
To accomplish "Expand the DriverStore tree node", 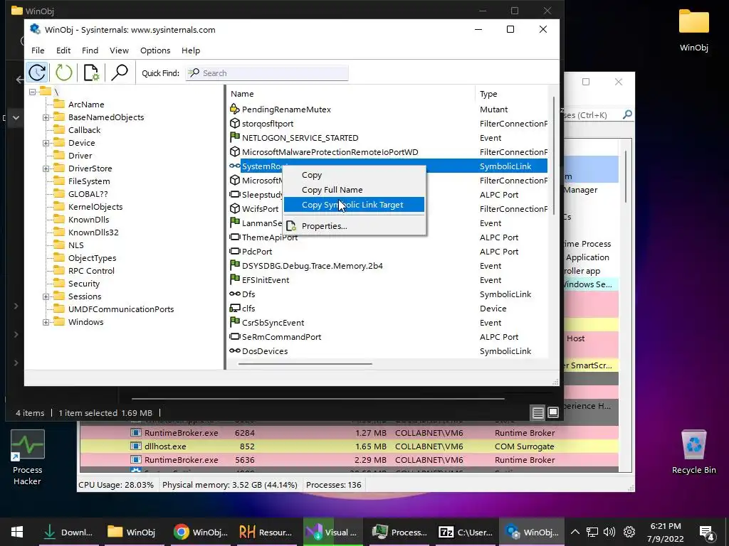I will click(46, 168).
